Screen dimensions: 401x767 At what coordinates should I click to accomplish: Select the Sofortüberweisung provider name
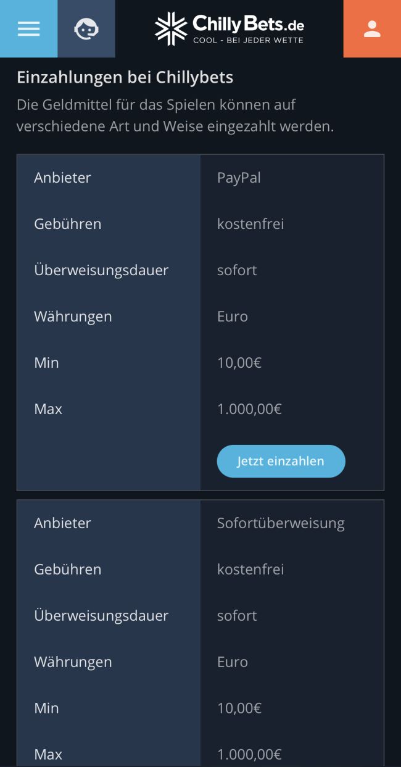281,523
